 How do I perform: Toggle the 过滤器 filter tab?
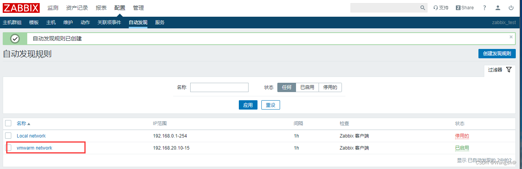click(x=499, y=70)
